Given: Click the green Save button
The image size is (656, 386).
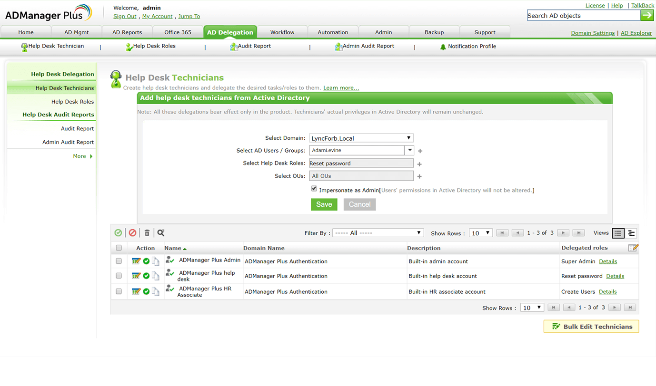Looking at the screenshot, I should [324, 204].
